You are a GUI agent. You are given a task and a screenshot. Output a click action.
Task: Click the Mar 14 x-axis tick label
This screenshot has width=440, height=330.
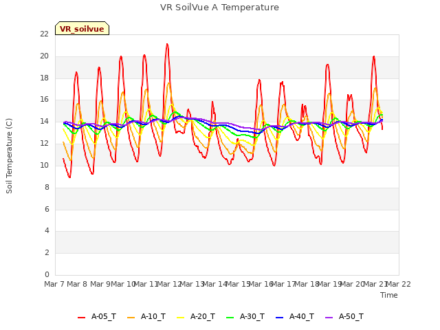[x=214, y=284]
